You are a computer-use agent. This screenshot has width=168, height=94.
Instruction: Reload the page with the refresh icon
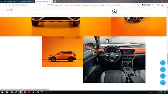click(10, 5)
